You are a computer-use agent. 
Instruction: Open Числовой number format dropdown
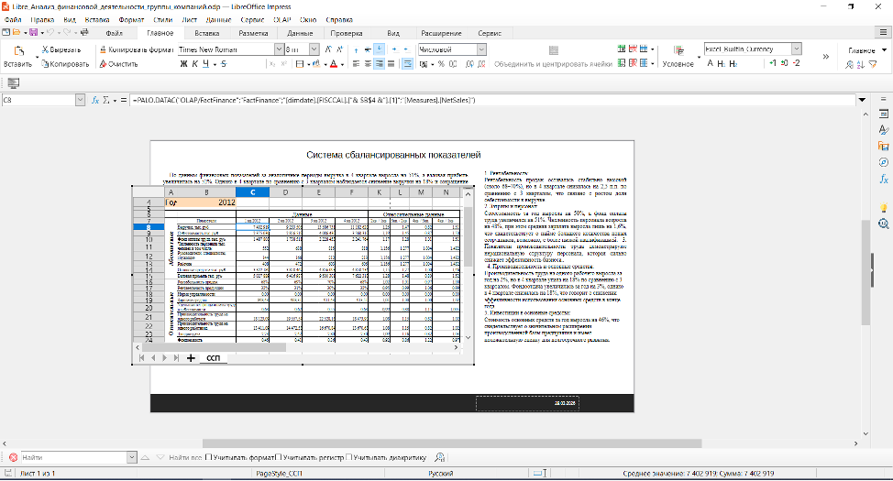click(x=481, y=49)
